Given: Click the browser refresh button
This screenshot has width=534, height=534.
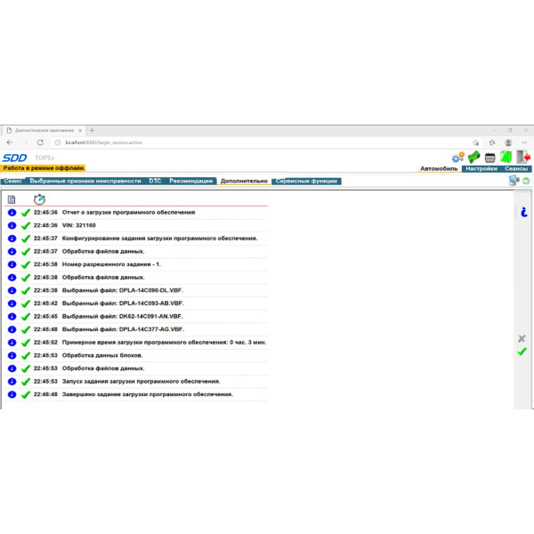Looking at the screenshot, I should (40, 142).
